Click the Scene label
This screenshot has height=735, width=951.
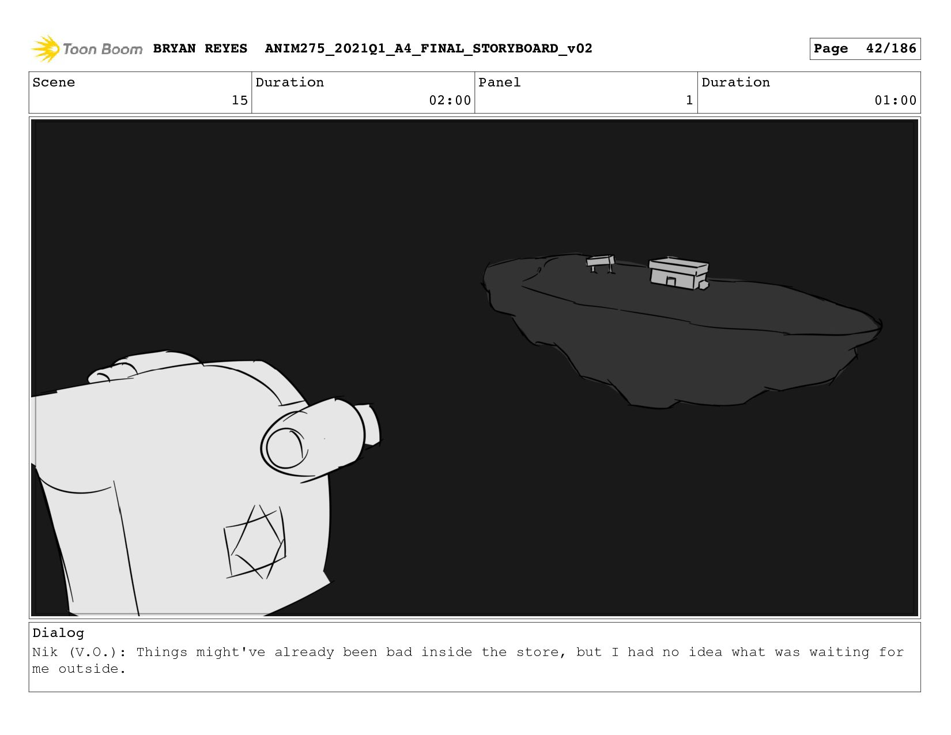click(54, 82)
